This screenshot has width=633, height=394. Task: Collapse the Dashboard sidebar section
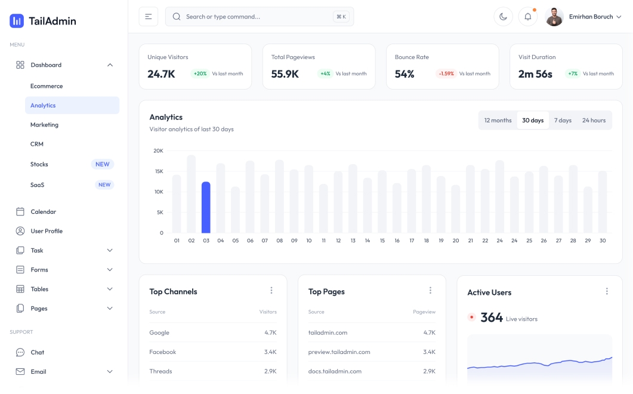click(109, 64)
